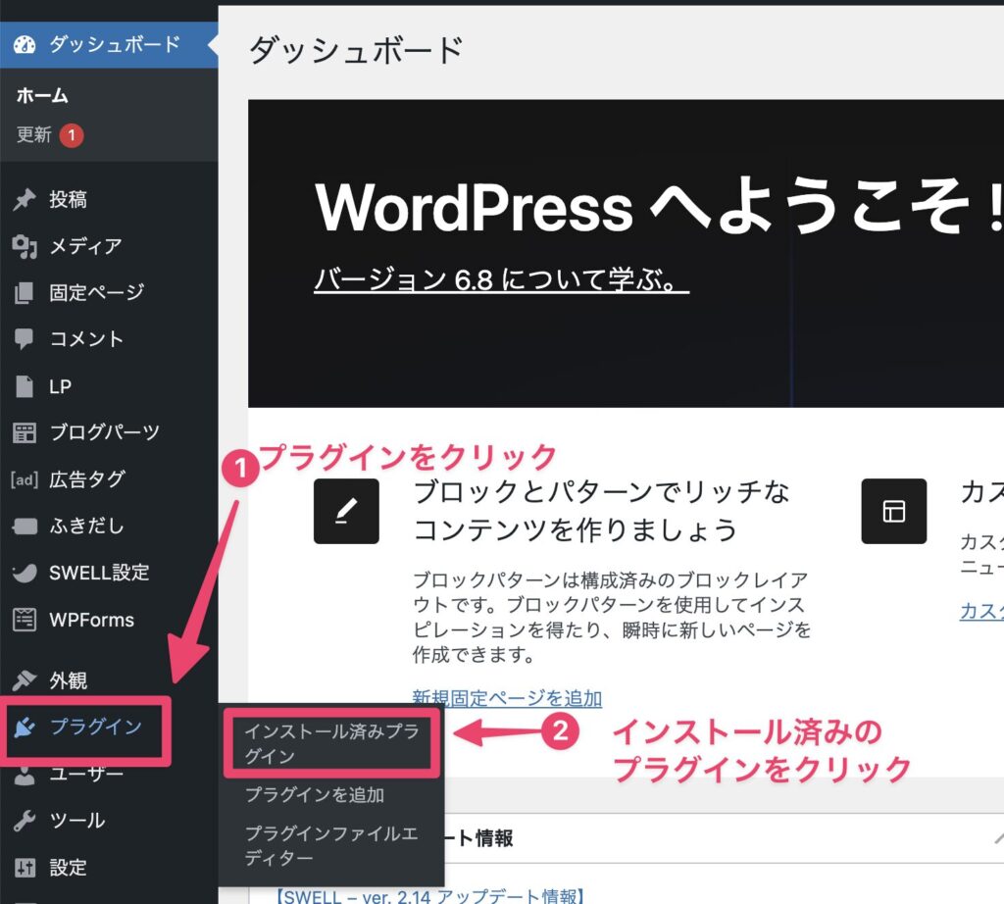Screen dimensions: 1004x904
Task: Click the sliders icon beside 設定
Action: (x=25, y=868)
